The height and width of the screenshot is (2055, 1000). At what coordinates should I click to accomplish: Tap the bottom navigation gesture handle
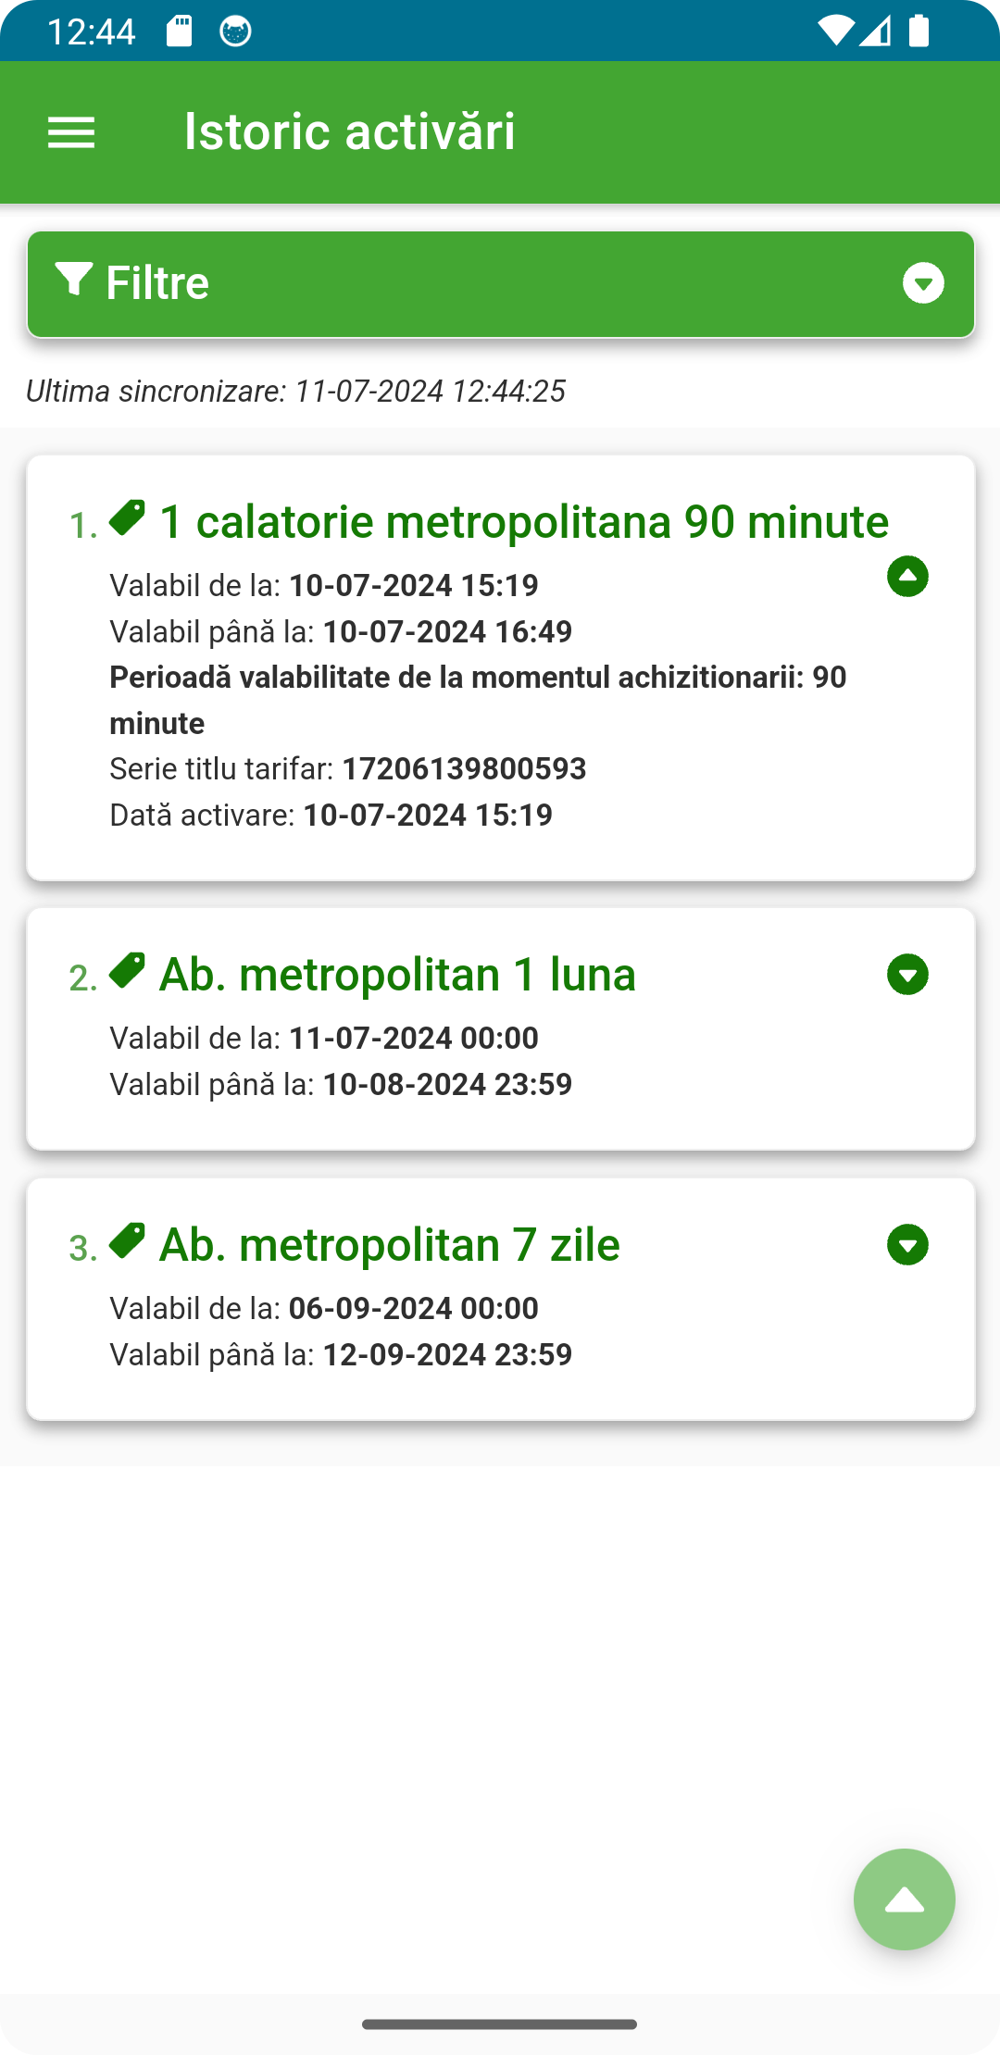[499, 2024]
